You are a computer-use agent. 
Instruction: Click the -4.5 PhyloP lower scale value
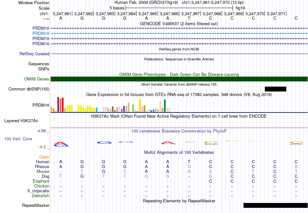coord(42,147)
